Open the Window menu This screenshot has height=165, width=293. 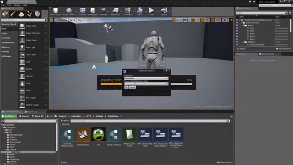point(17,5)
